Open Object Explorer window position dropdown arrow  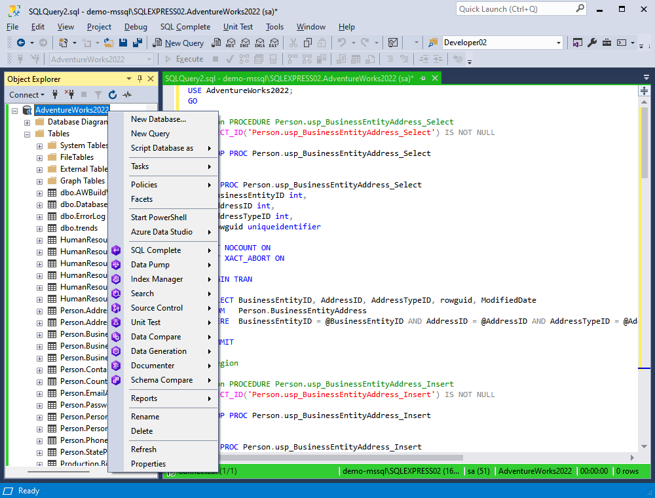tap(128, 79)
